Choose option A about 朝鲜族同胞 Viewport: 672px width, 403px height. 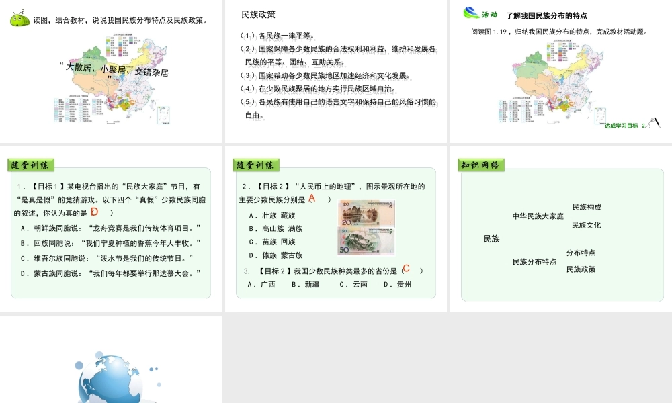tap(110, 228)
